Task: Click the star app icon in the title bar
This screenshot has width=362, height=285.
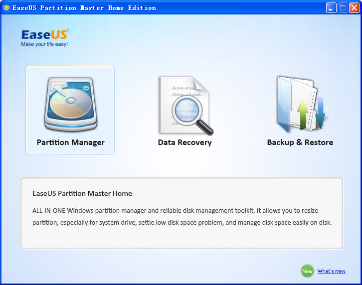Action: (x=6, y=7)
